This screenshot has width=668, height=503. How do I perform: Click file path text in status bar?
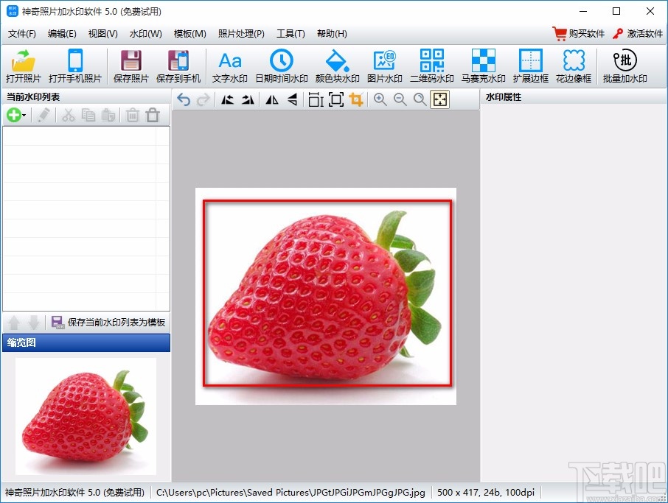290,493
